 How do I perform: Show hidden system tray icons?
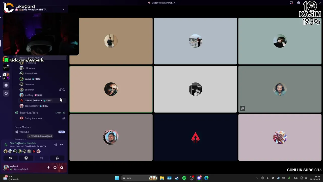[x=257, y=178]
